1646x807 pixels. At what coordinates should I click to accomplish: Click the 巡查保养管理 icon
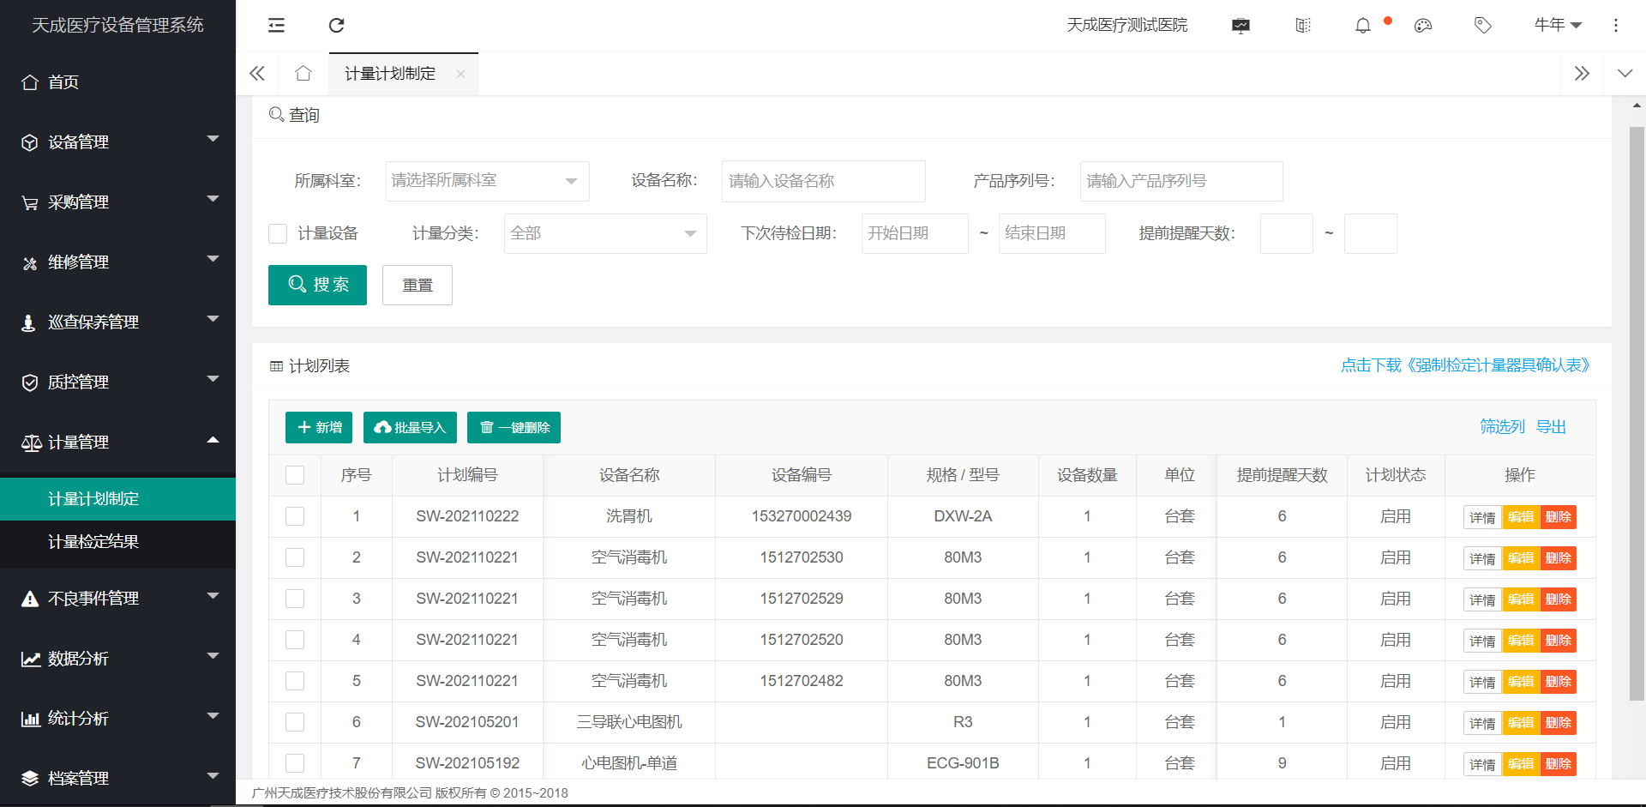[28, 322]
